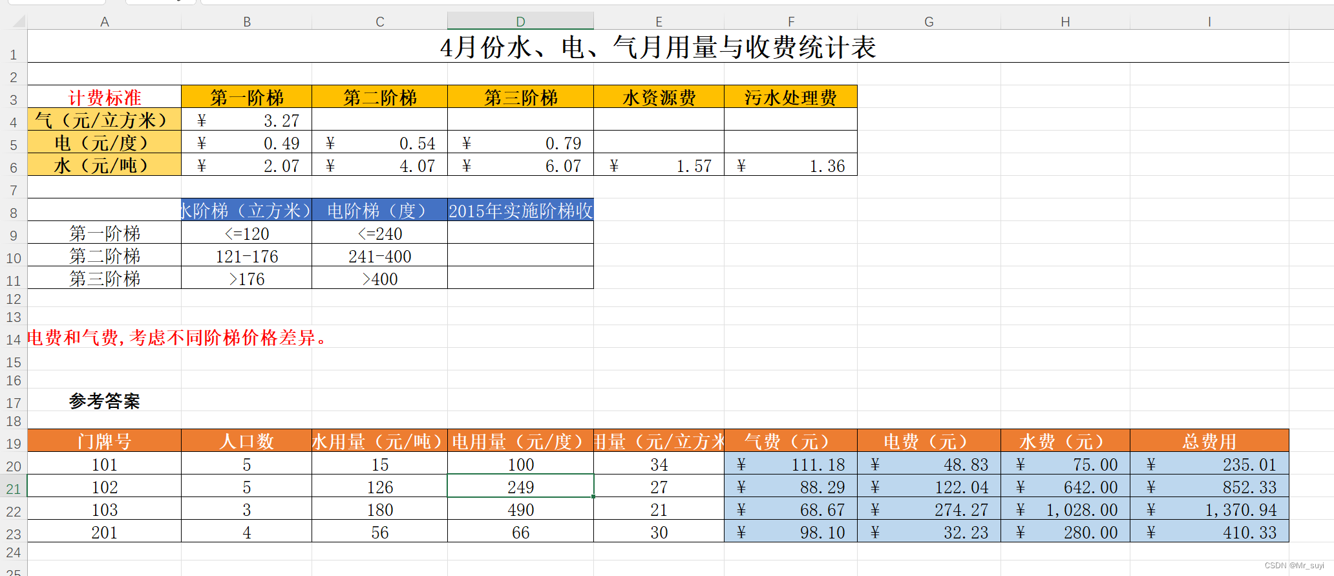Select column B header
The width and height of the screenshot is (1334, 576).
(247, 21)
